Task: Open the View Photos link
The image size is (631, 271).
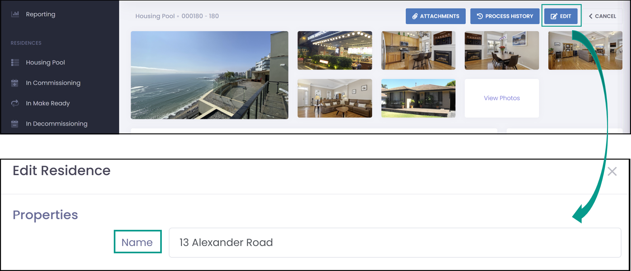Action: click(x=502, y=98)
